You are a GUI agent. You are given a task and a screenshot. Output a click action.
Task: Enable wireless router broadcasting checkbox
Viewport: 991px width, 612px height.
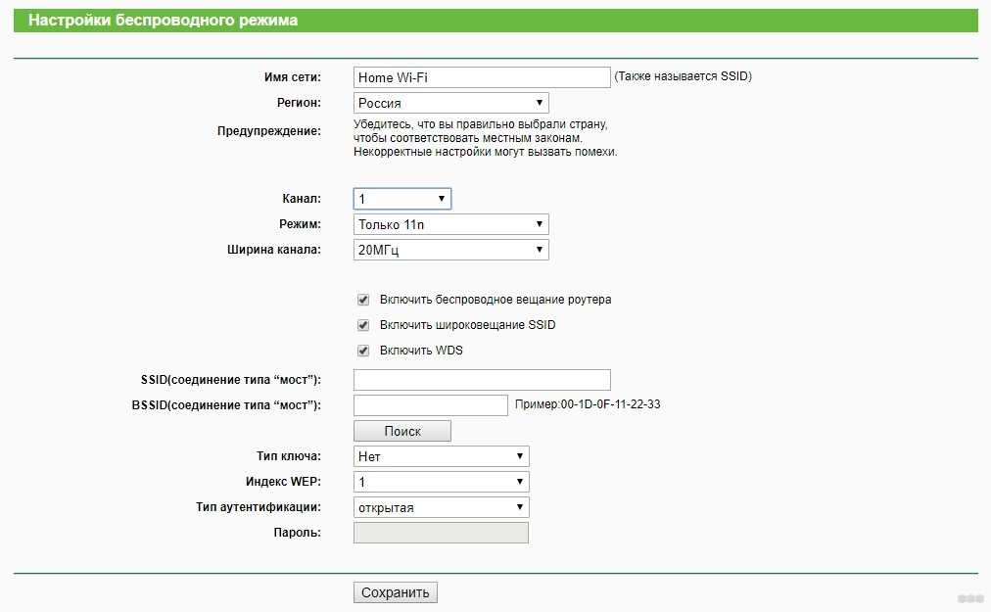363,300
